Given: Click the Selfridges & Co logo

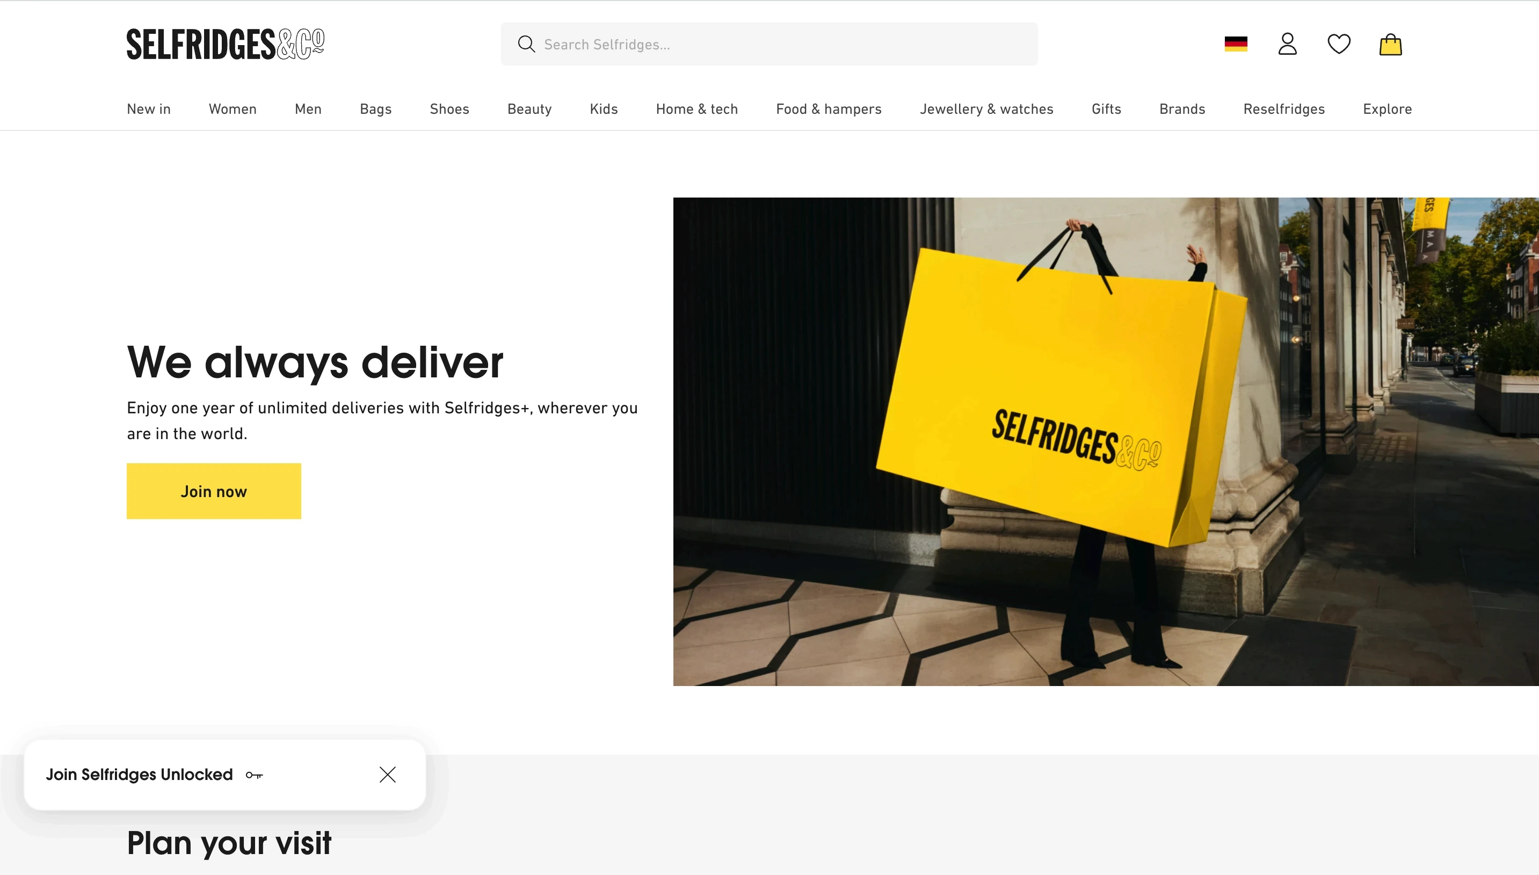Looking at the screenshot, I should click(226, 44).
